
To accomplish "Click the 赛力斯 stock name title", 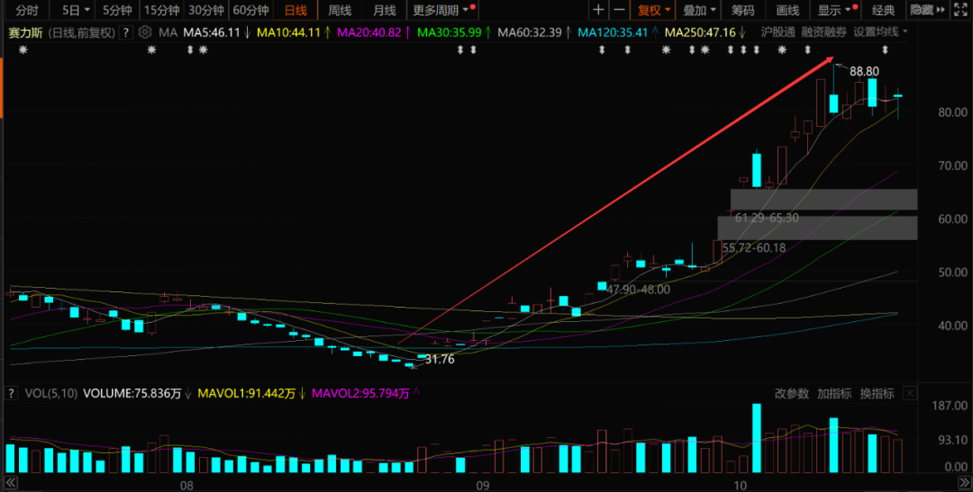I will click(25, 32).
